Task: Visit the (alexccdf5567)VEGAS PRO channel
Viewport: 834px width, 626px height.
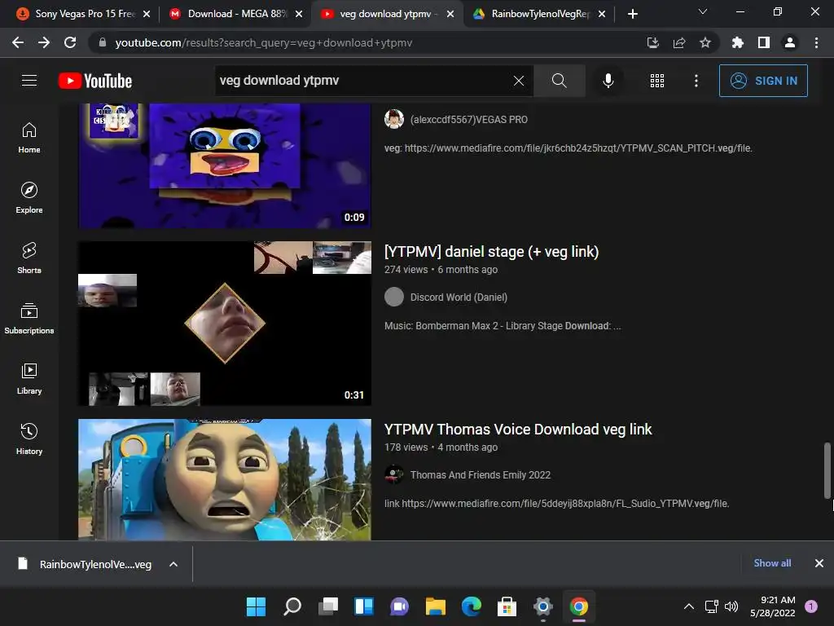Action: (x=468, y=119)
